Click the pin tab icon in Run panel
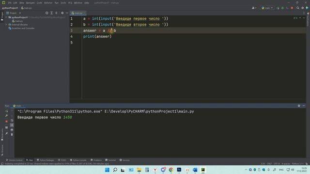 6,133
